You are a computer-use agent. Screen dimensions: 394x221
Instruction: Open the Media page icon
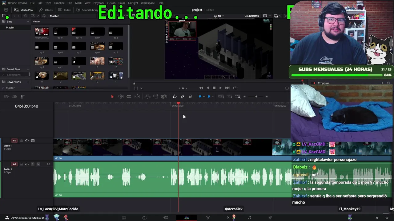pos(124,218)
